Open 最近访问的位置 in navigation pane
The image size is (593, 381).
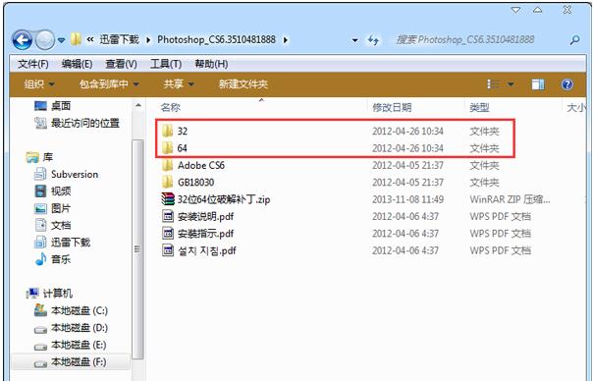click(85, 123)
